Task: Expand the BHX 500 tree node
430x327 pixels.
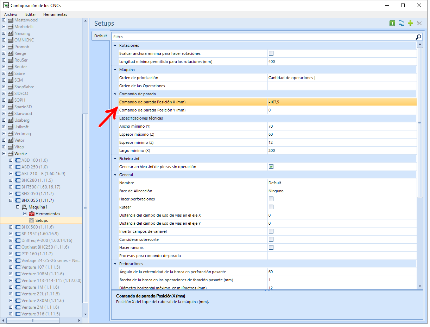Action: [11, 227]
